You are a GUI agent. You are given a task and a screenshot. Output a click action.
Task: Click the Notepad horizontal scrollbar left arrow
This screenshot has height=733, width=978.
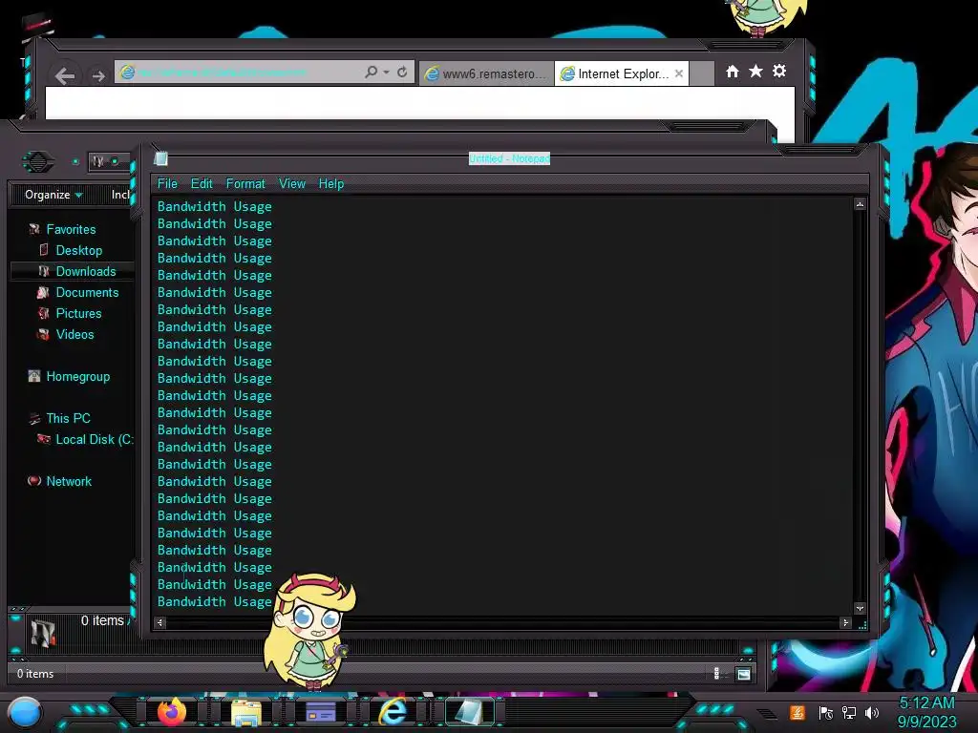click(160, 622)
